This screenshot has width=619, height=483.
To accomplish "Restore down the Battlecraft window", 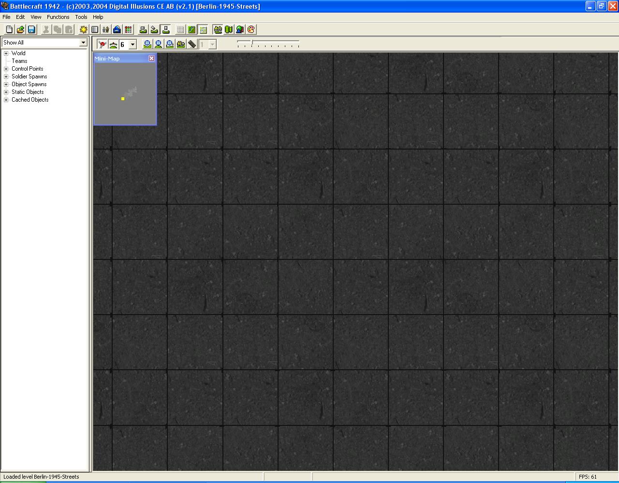I will point(601,6).
